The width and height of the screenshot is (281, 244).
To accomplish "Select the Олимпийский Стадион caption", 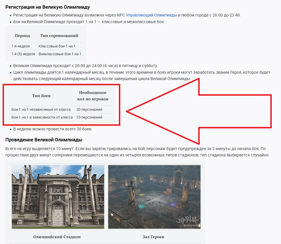I will tap(57, 237).
